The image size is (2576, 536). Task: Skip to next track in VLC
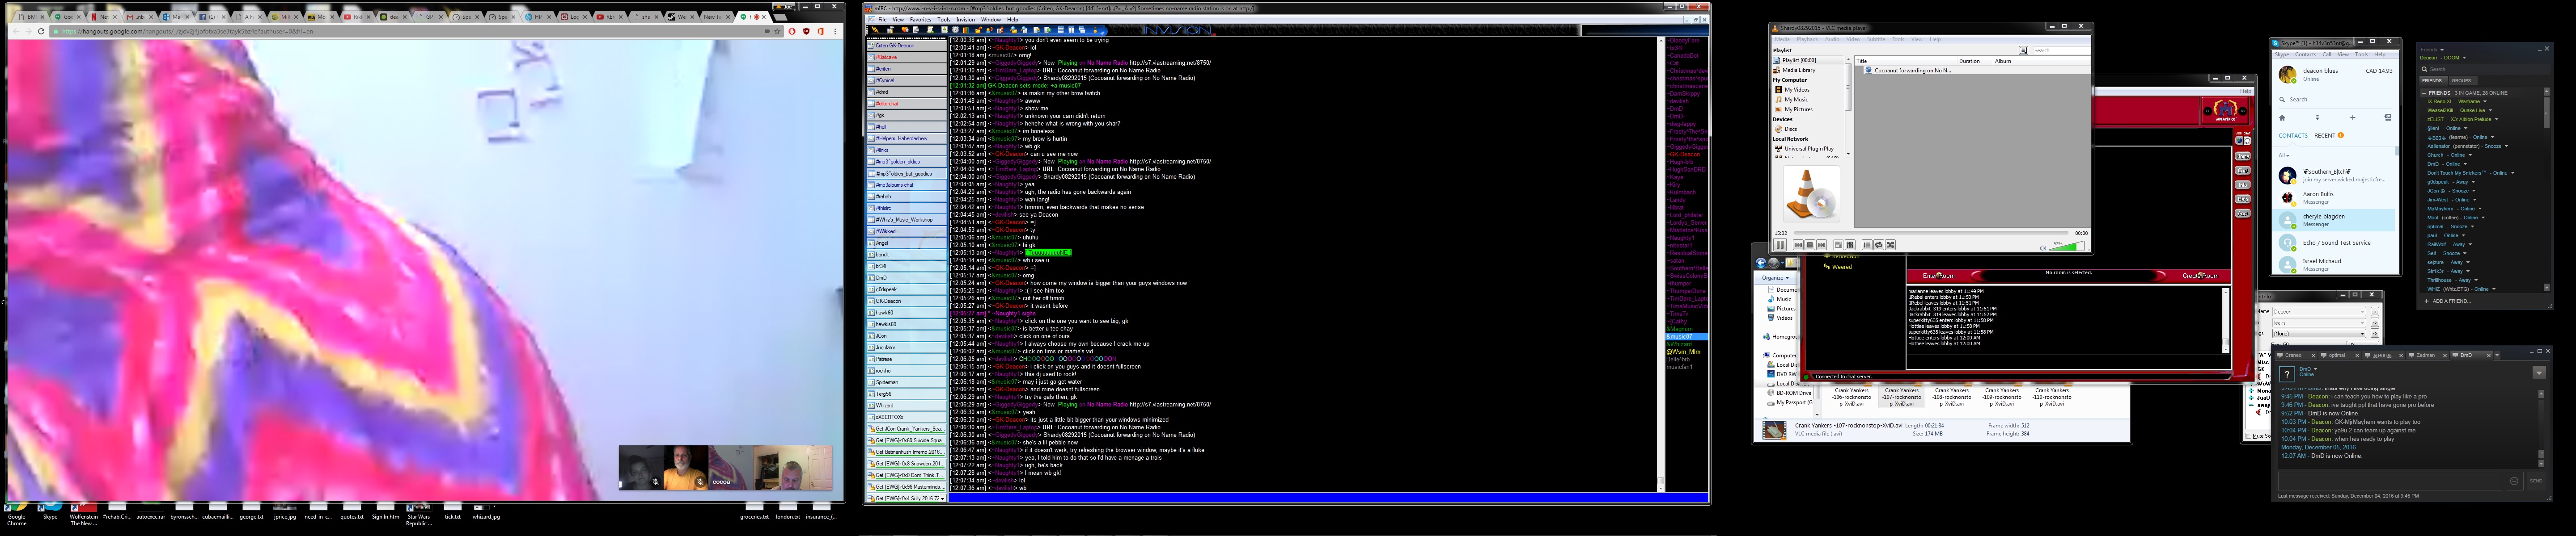[1822, 244]
